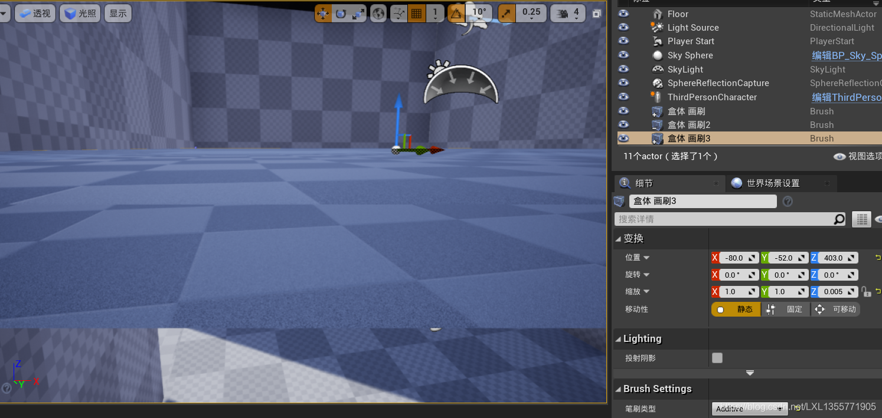The width and height of the screenshot is (882, 418).
Task: Click the Player Start icon in outliner
Action: coord(657,41)
